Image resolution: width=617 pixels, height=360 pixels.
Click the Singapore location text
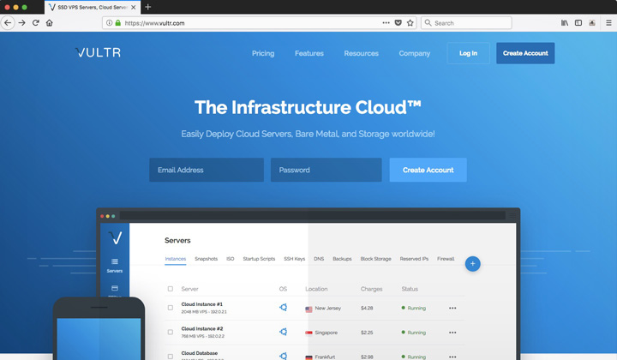326,333
